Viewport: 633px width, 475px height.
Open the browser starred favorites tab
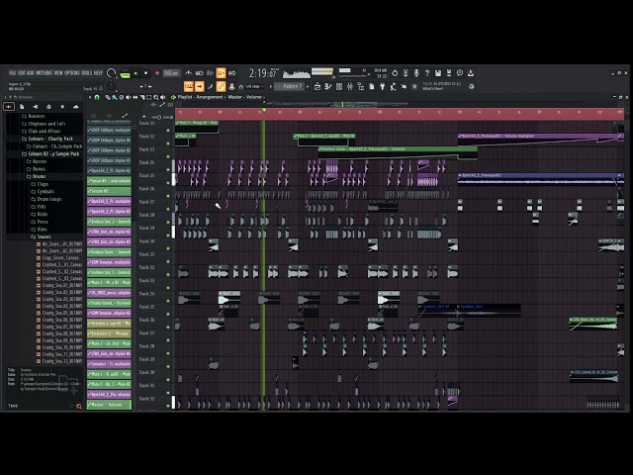coord(62,107)
